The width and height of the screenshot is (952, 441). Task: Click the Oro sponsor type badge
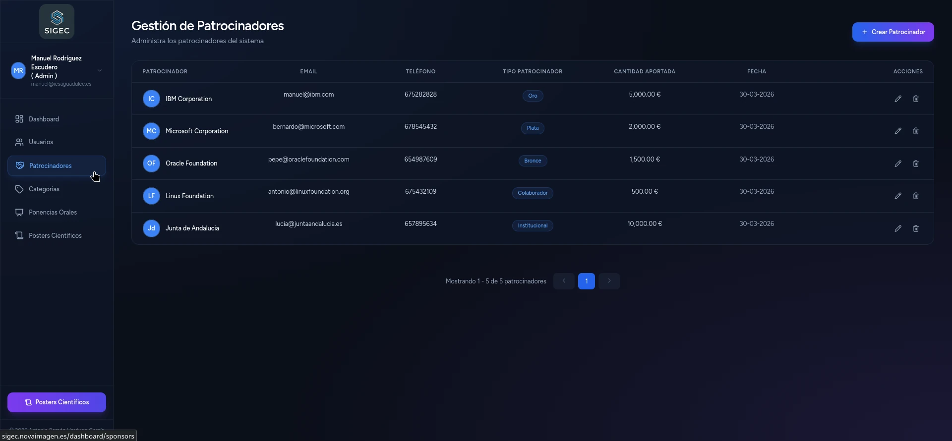[x=533, y=96]
